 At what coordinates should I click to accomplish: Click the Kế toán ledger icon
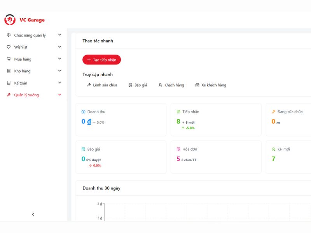coord(9,83)
